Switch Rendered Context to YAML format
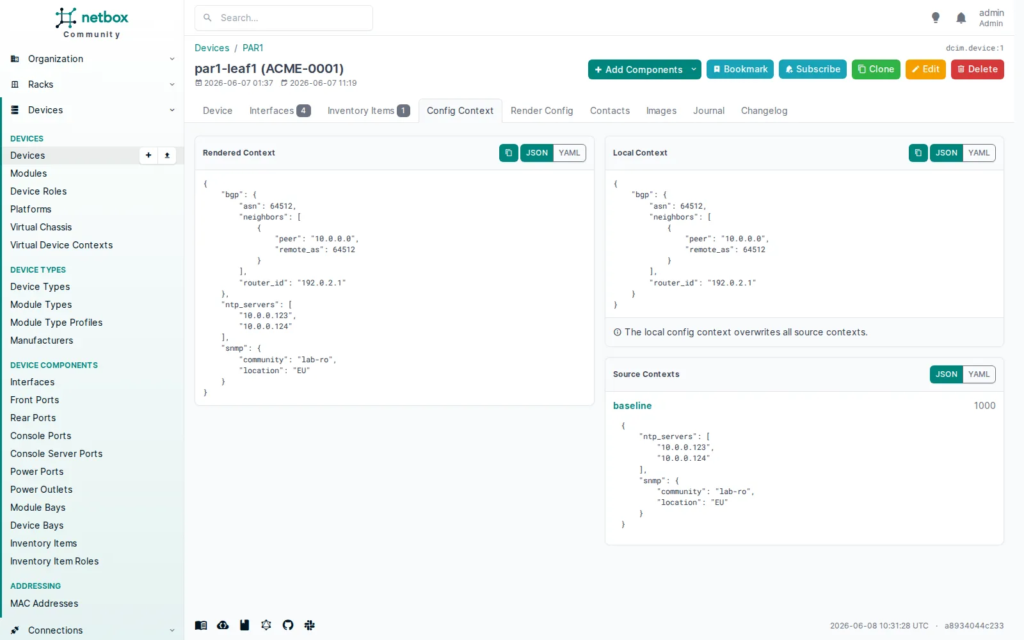The image size is (1024, 640). click(x=569, y=153)
